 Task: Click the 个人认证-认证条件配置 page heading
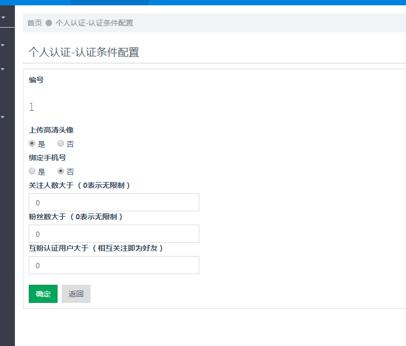point(84,52)
